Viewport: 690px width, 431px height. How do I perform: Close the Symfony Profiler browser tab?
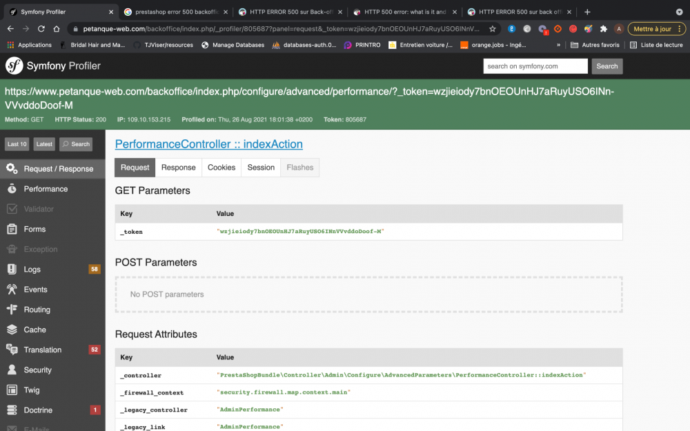coord(111,12)
